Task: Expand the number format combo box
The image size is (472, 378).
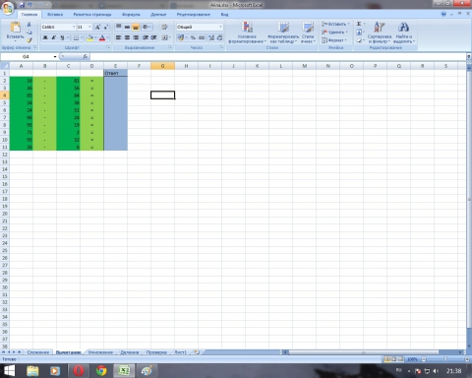Action: coord(220,27)
